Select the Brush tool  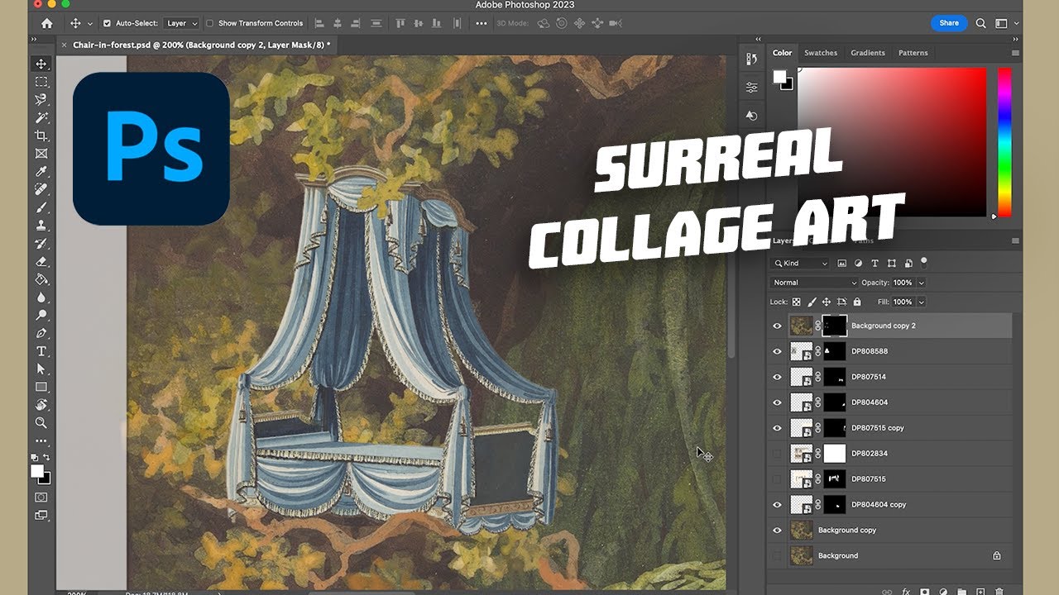pos(41,207)
